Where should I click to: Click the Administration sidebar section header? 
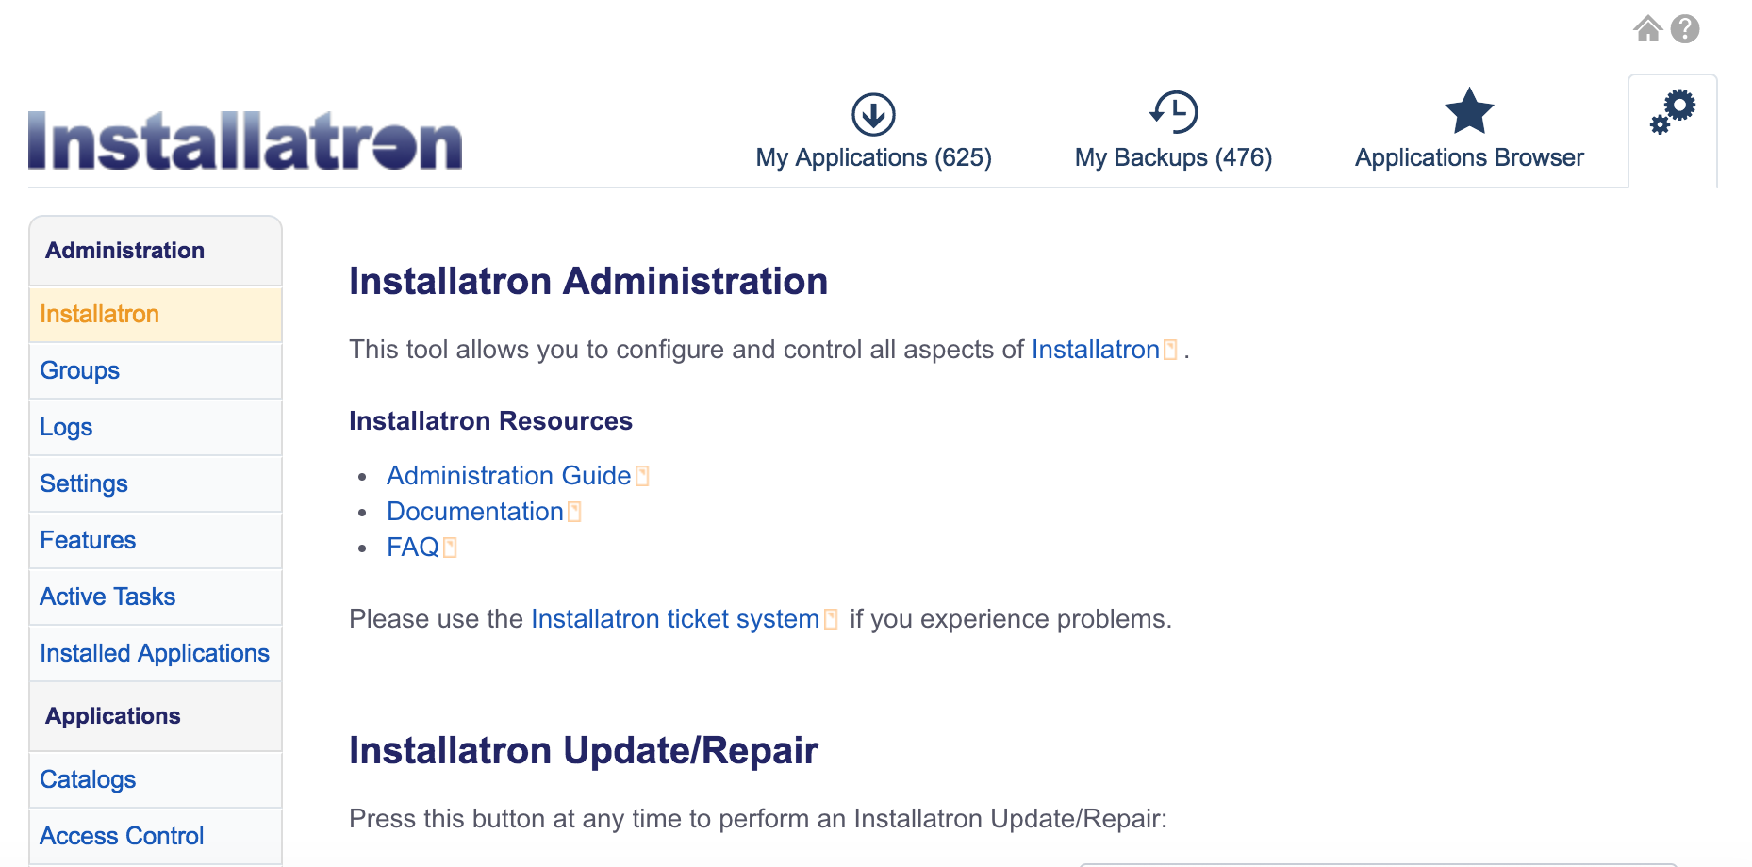click(156, 251)
